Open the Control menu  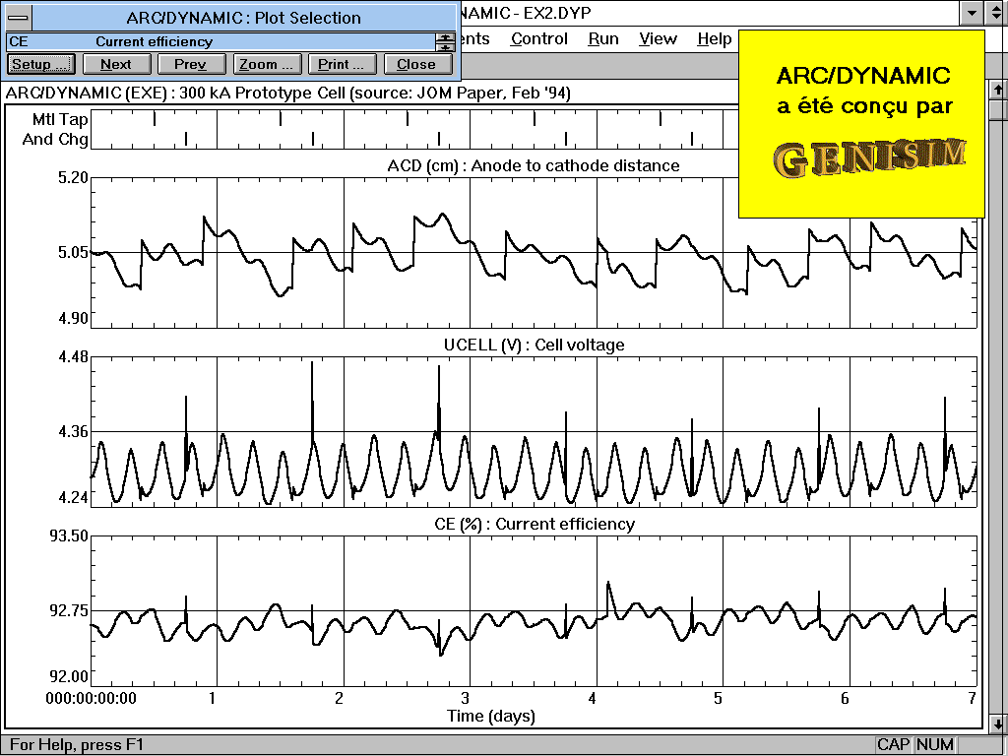pyautogui.click(x=539, y=39)
